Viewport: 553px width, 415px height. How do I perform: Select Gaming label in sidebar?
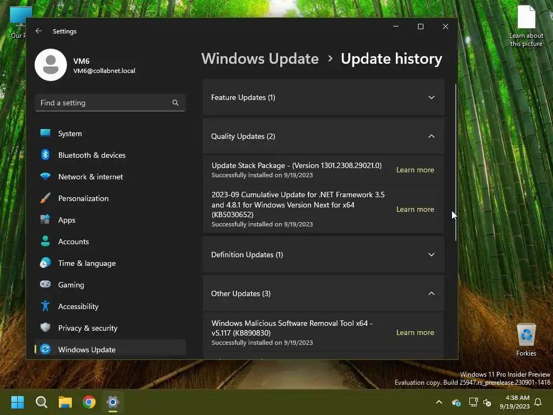coord(71,285)
